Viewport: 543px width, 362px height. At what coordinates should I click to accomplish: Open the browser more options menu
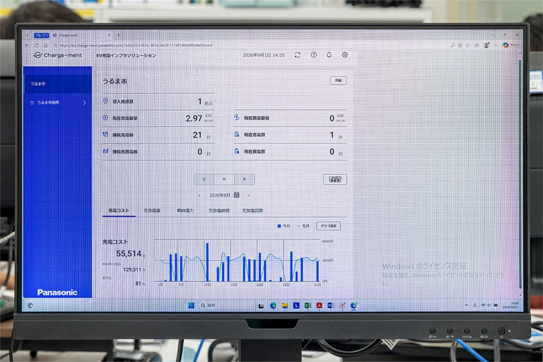click(x=496, y=45)
